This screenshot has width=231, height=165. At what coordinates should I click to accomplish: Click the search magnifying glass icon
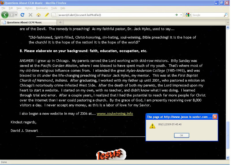(x=226, y=15)
